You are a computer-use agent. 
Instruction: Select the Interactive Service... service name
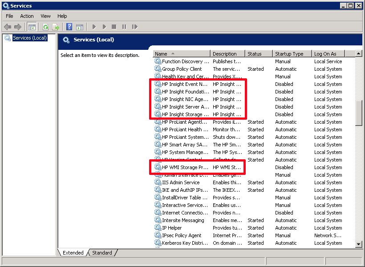pyautogui.click(x=185, y=205)
